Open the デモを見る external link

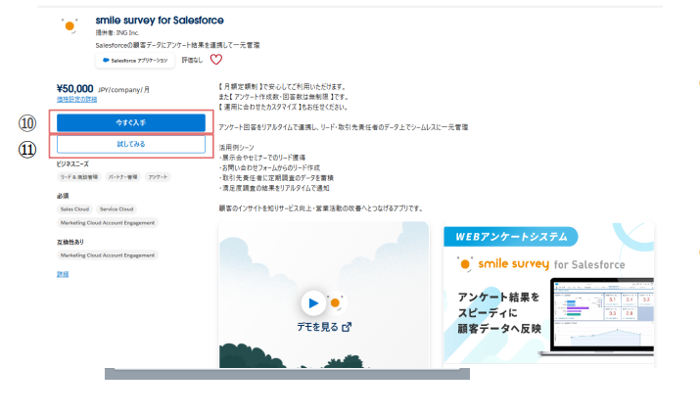(324, 327)
